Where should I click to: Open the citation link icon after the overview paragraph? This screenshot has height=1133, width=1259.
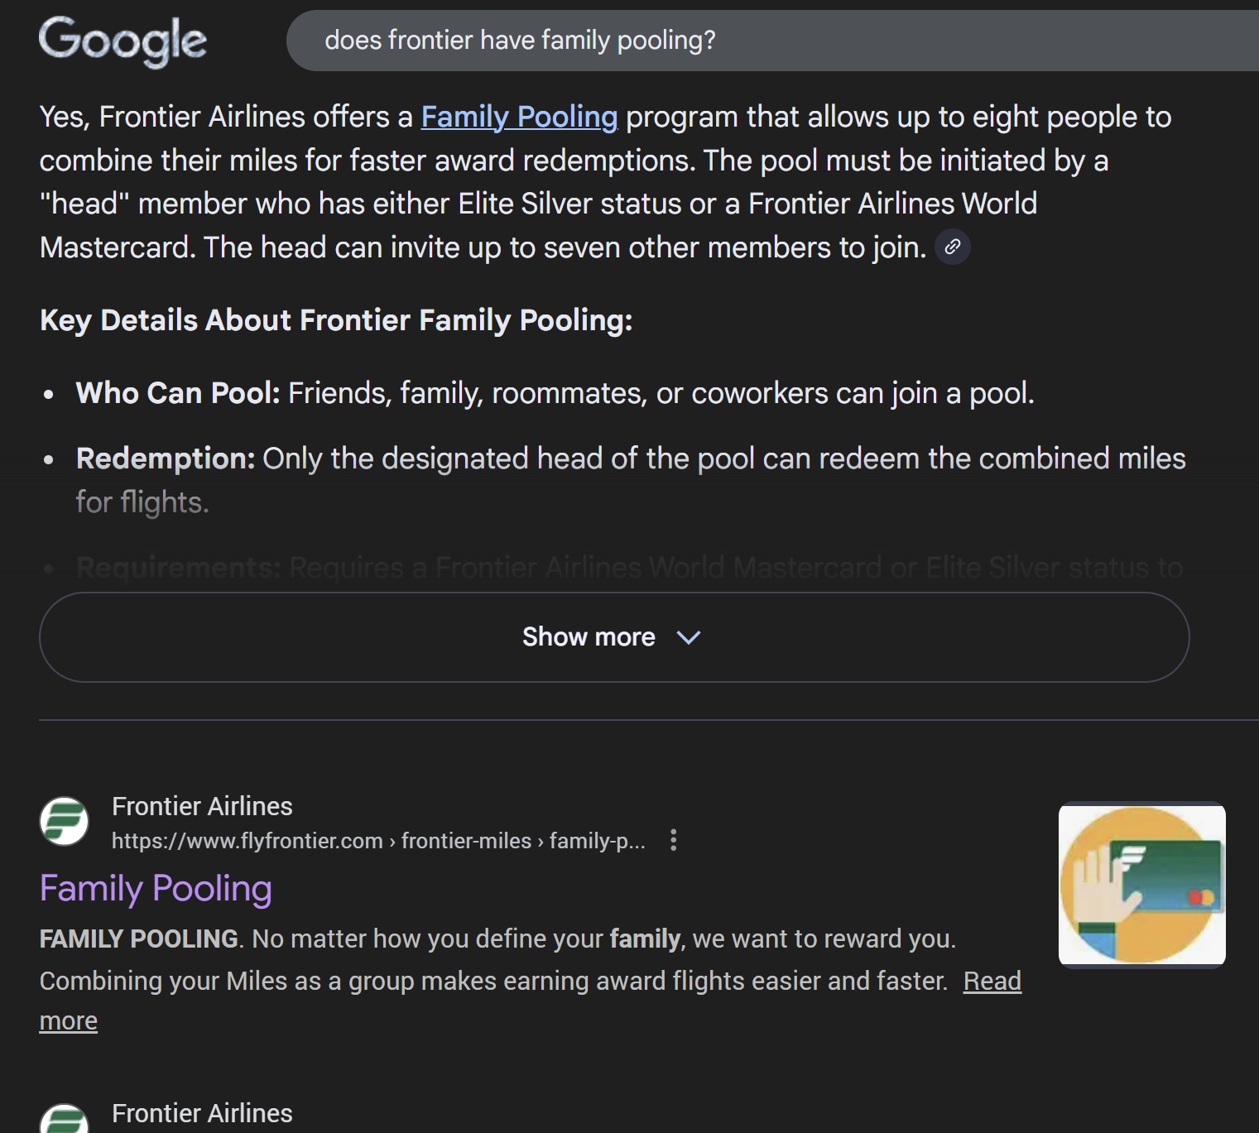pyautogui.click(x=953, y=247)
